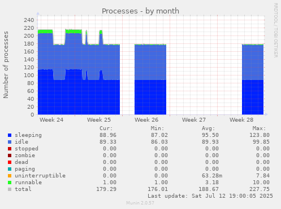Click the 'Max:' column header

(260, 128)
